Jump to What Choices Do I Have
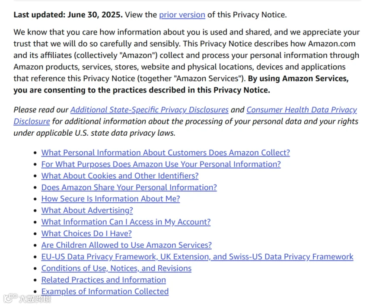The width and height of the screenshot is (389, 306). click(x=86, y=233)
